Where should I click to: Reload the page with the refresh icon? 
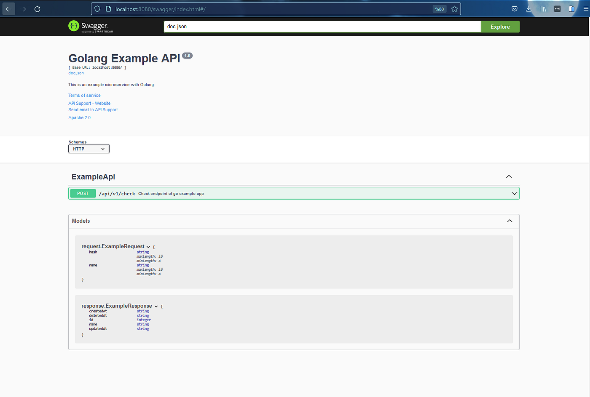[38, 9]
